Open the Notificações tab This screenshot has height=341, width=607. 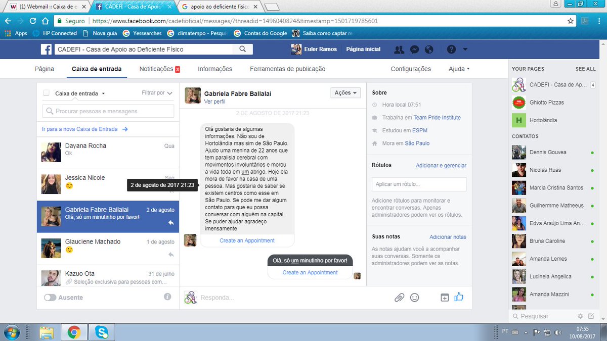(x=160, y=69)
